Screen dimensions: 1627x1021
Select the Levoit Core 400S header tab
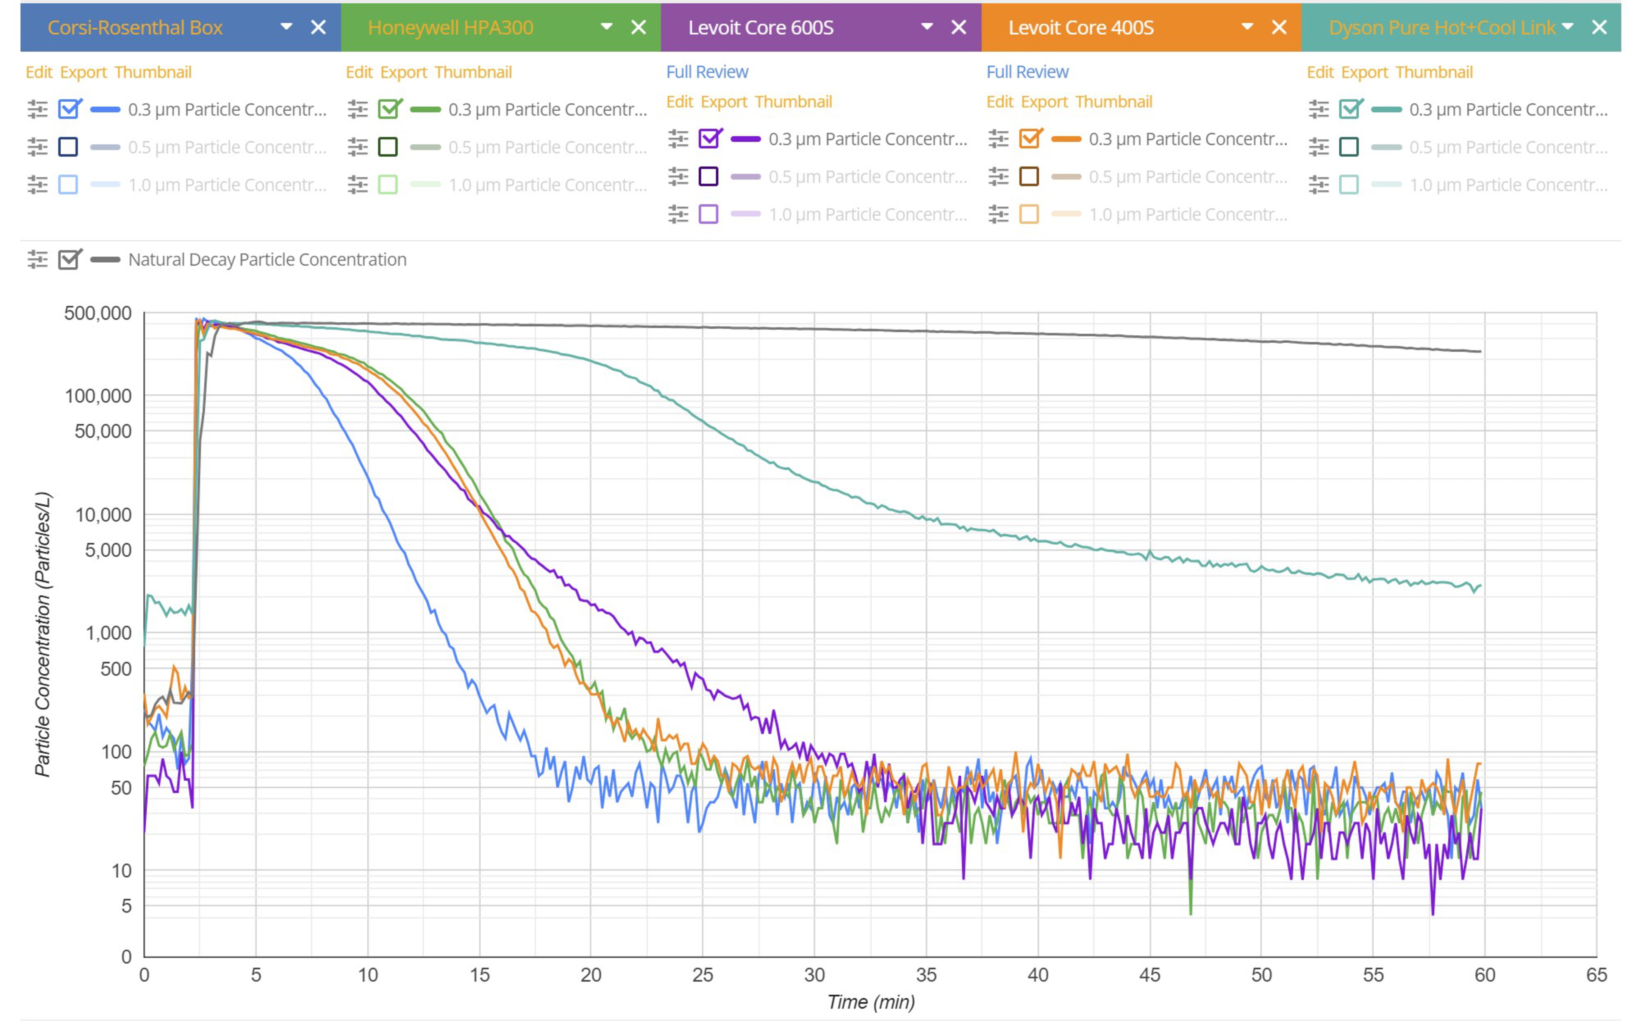click(1080, 28)
